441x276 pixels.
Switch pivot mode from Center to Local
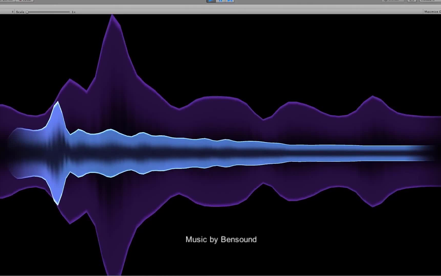pyautogui.click(x=25, y=1)
